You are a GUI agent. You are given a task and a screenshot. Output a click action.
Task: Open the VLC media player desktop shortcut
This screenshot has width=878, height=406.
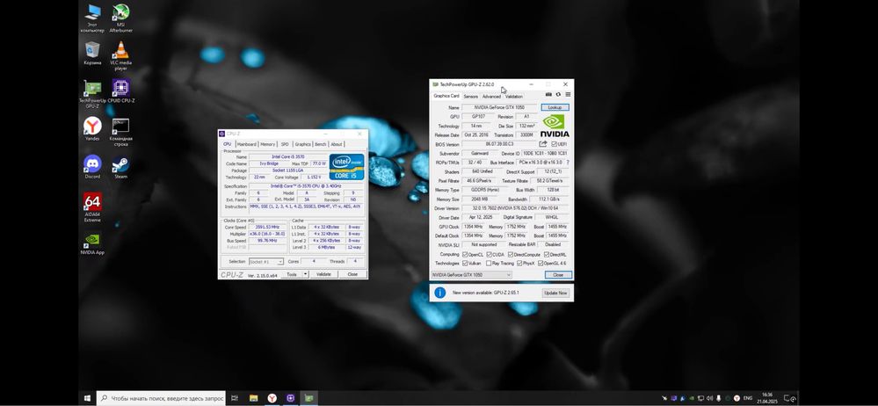[x=121, y=56]
